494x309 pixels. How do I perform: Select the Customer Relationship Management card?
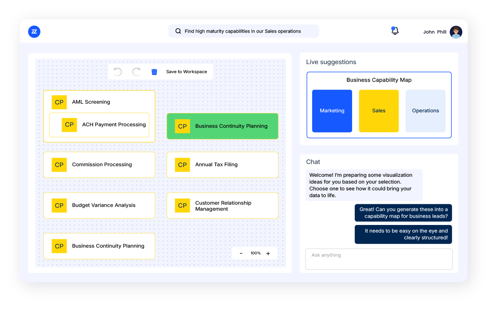pos(222,205)
